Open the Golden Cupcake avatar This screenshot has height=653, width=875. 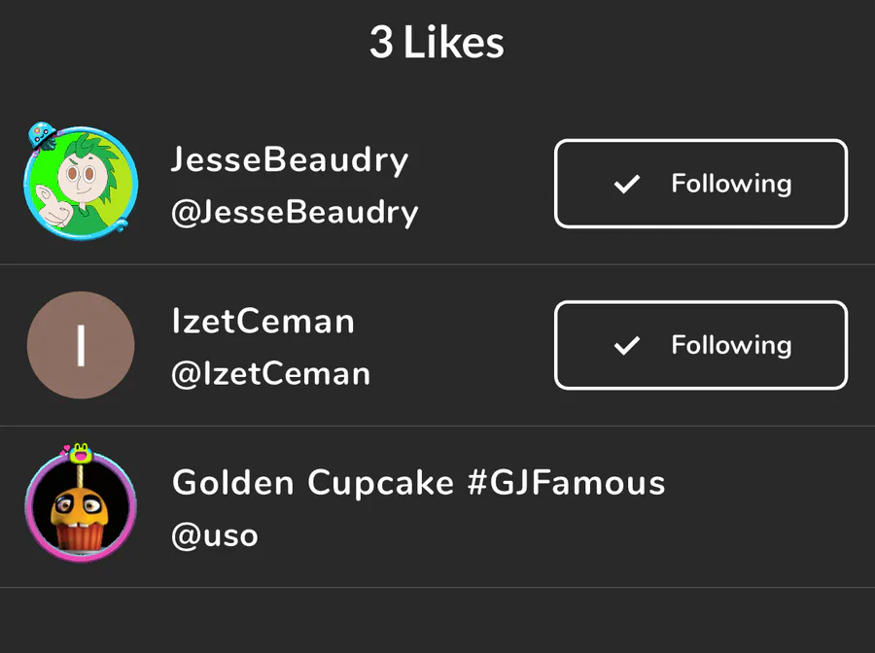[x=81, y=508]
